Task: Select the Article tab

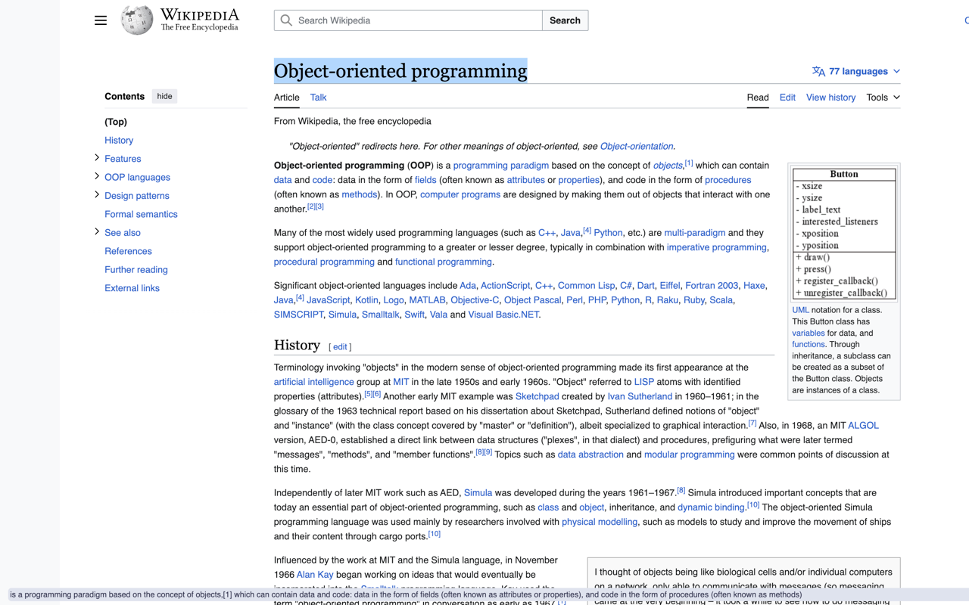Action: click(287, 98)
